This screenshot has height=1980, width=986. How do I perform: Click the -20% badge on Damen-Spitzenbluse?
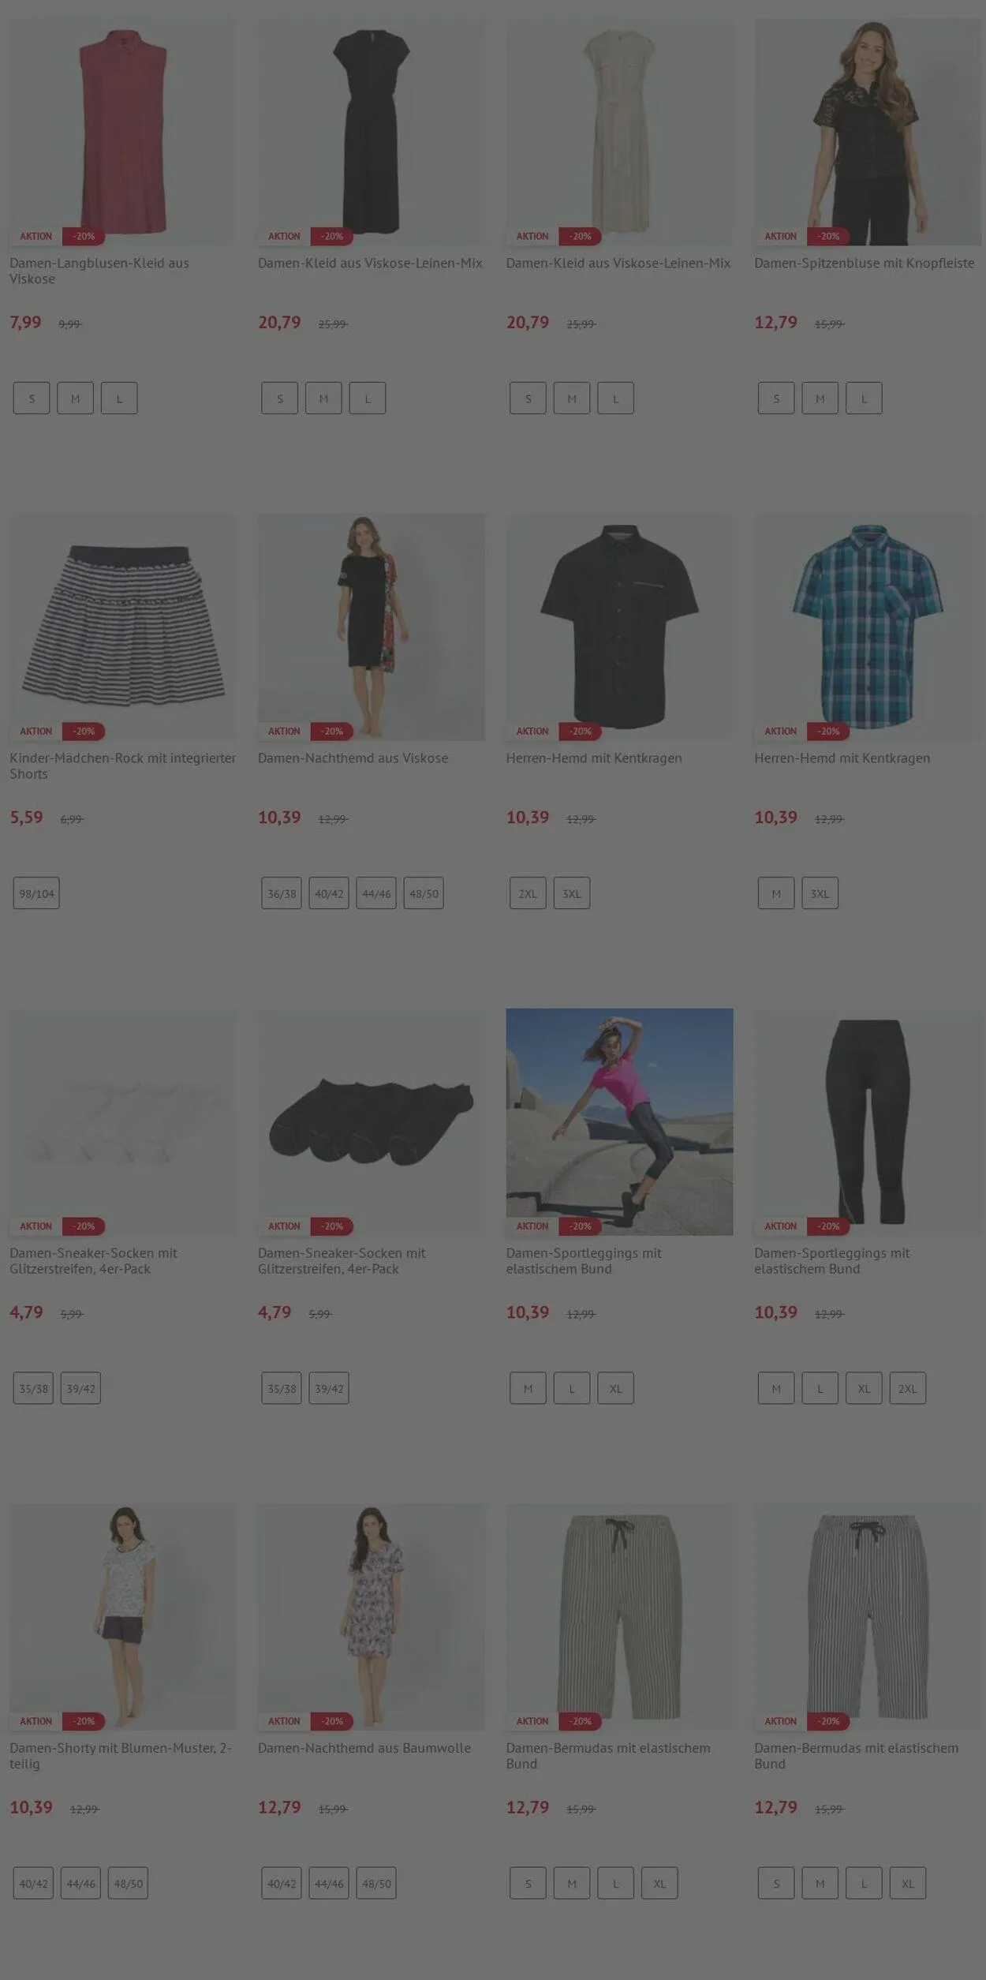tap(828, 236)
